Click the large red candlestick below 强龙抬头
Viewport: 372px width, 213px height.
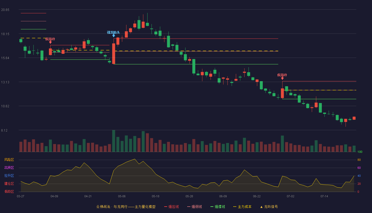pyautogui.click(x=113, y=54)
